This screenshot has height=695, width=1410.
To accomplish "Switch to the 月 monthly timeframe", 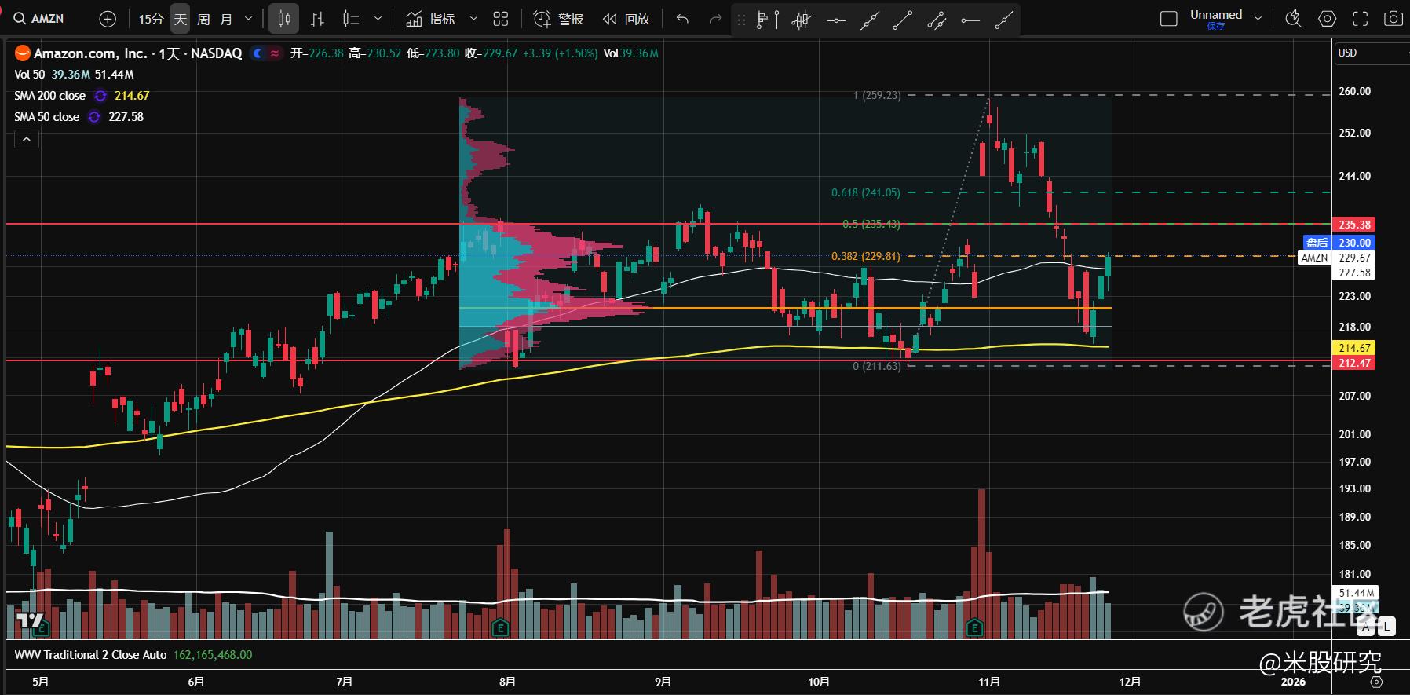I will pos(226,19).
